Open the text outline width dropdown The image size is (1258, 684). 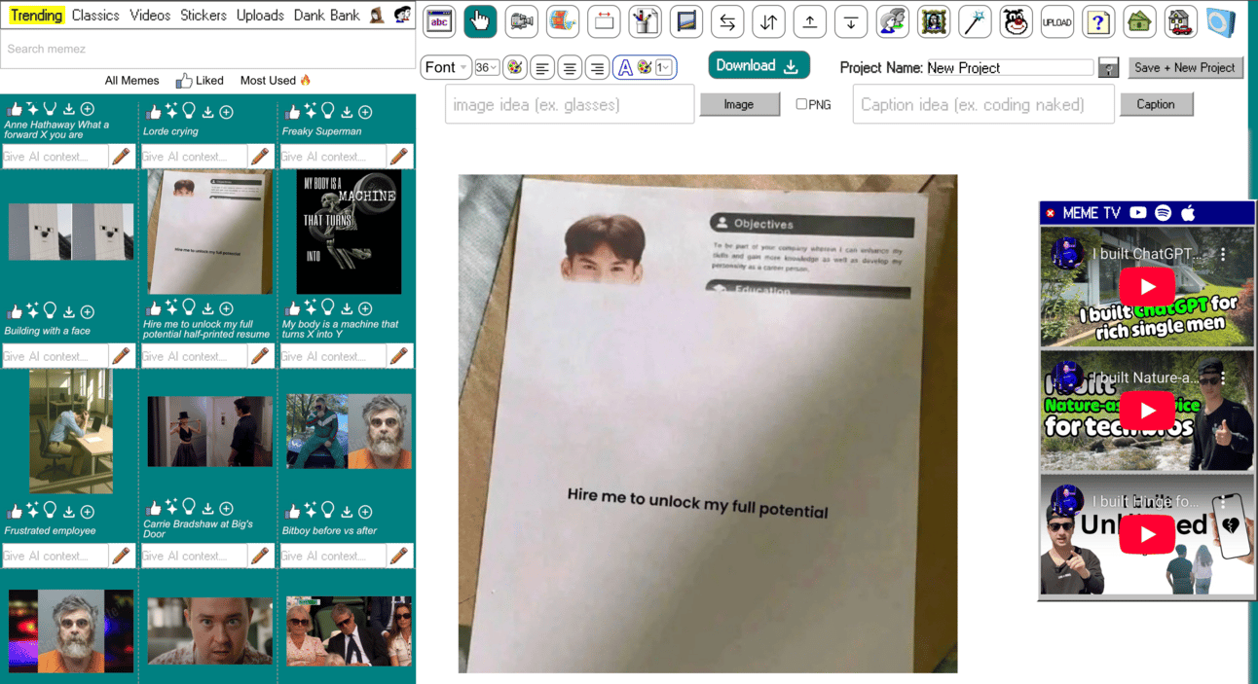[663, 67]
